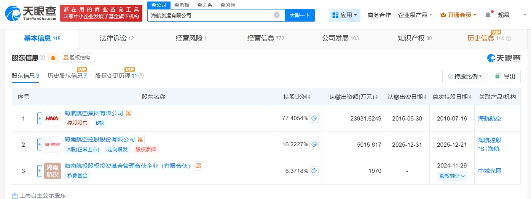Open the 持股比例 filter dropdown
The image size is (531, 199).
[x=464, y=76]
